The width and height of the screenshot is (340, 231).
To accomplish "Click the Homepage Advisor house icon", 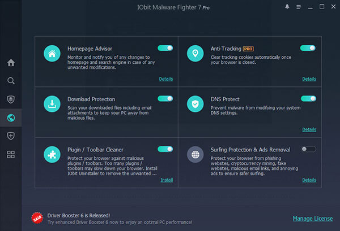I will 52,54.
